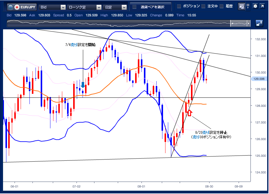
Task: Click the 127.000 price axis label
Action: click(x=260, y=122)
